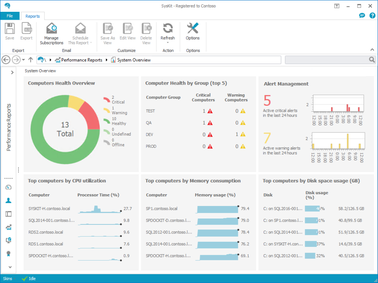Expand the Performance Reports side panel
This screenshot has width=378, height=283.
(12, 72)
